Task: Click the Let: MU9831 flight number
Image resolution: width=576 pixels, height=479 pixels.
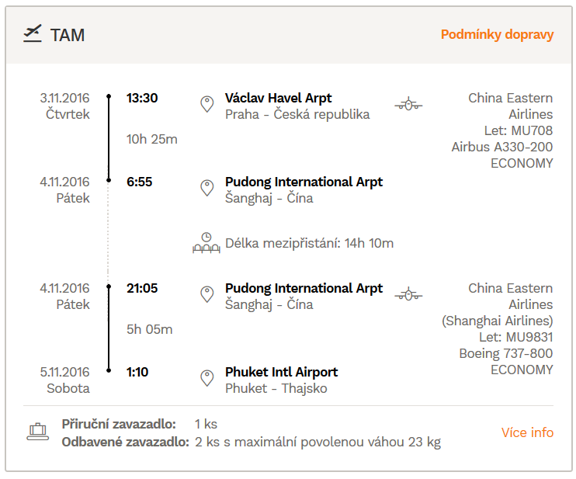Action: tap(515, 337)
